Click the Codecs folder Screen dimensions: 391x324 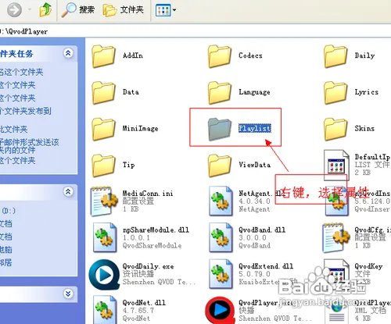click(235, 55)
